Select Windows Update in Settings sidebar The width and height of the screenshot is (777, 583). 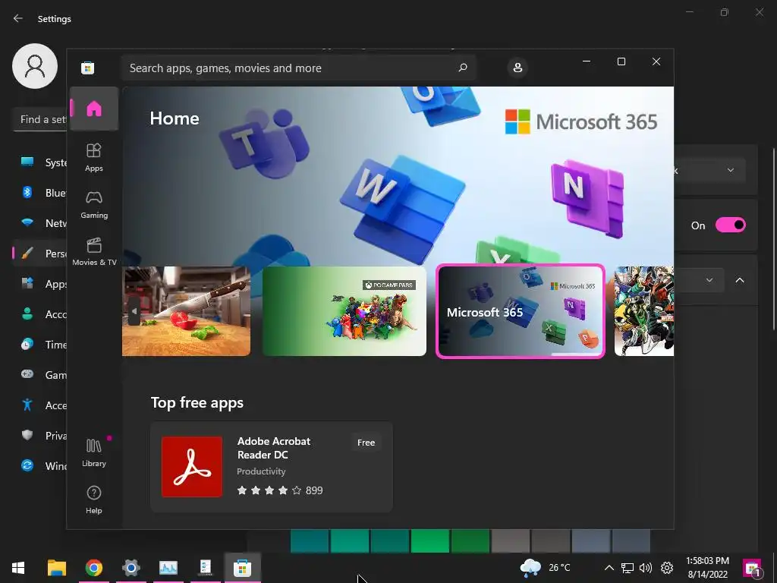click(x=41, y=466)
